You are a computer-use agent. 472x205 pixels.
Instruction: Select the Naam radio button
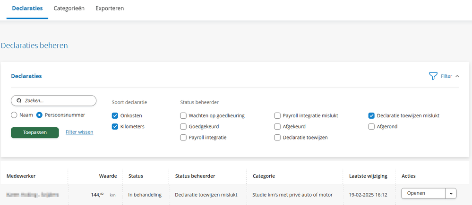click(x=14, y=115)
